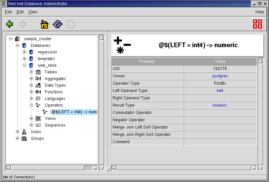Click the Functions f(x) icon
This screenshot has width=269, height=182.
pos(38,92)
